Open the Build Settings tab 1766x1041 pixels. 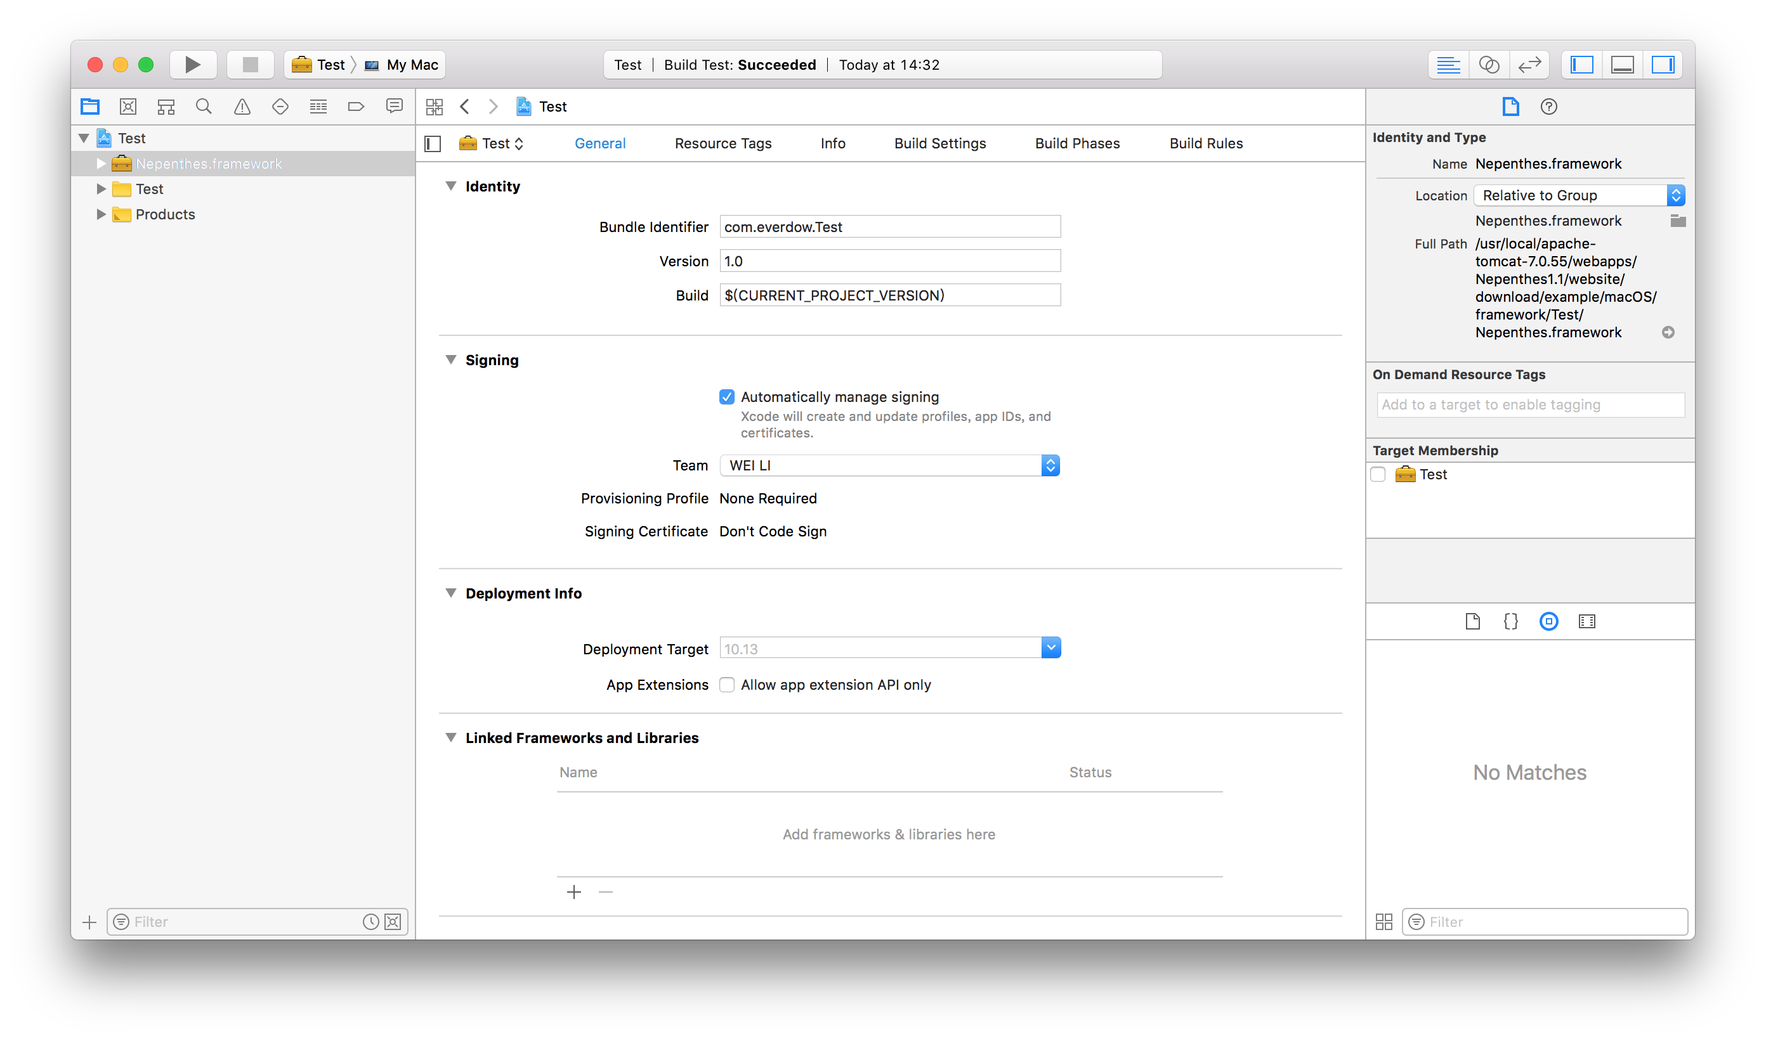[940, 144]
